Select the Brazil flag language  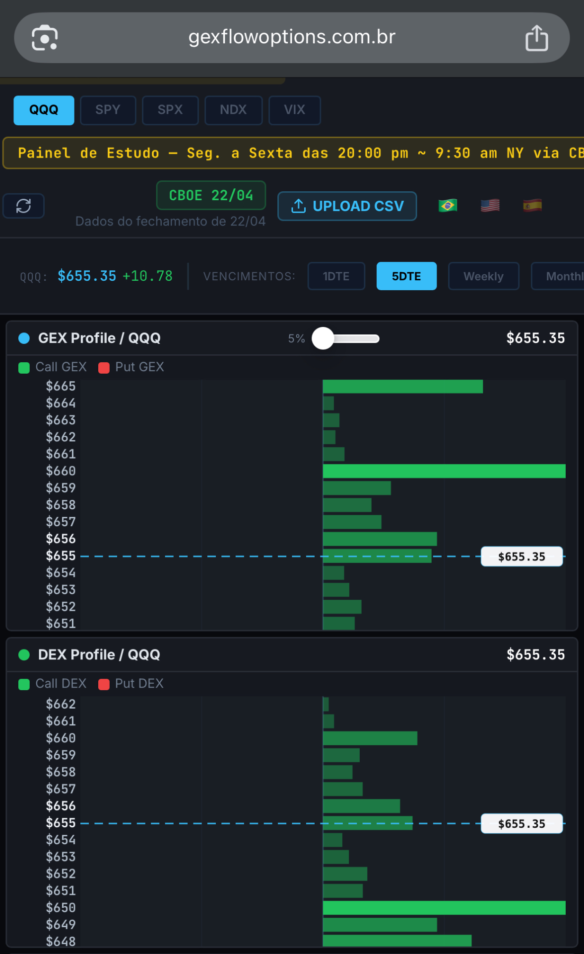click(448, 205)
